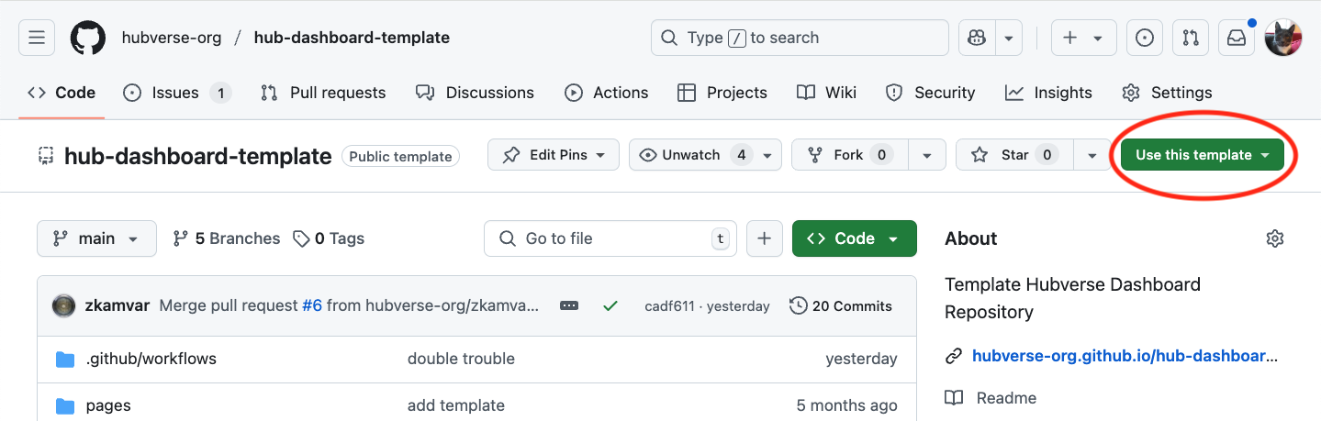Switch to the Code tab
The image size is (1321, 421).
[x=62, y=93]
